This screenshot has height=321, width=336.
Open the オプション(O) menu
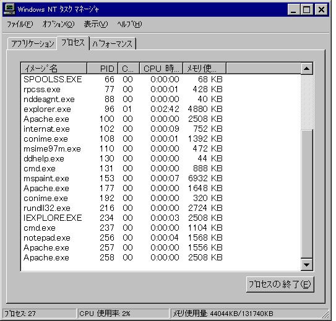(x=58, y=24)
